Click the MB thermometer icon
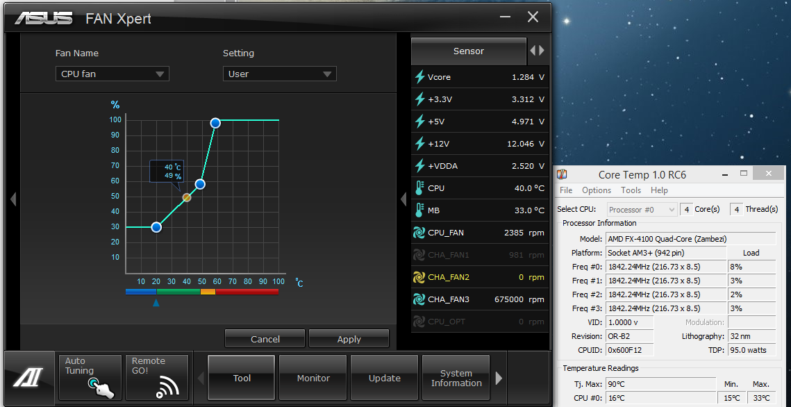This screenshot has width=791, height=407. coord(419,210)
